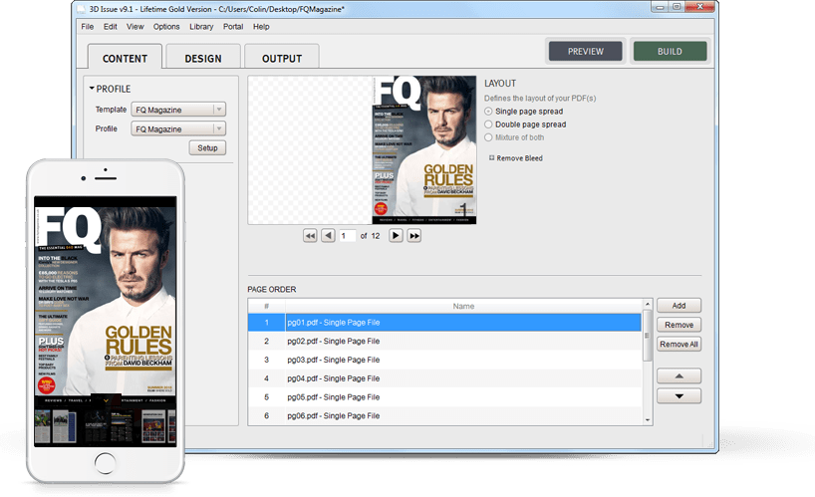Open the Help menu
The width and height of the screenshot is (815, 497).
click(x=261, y=27)
